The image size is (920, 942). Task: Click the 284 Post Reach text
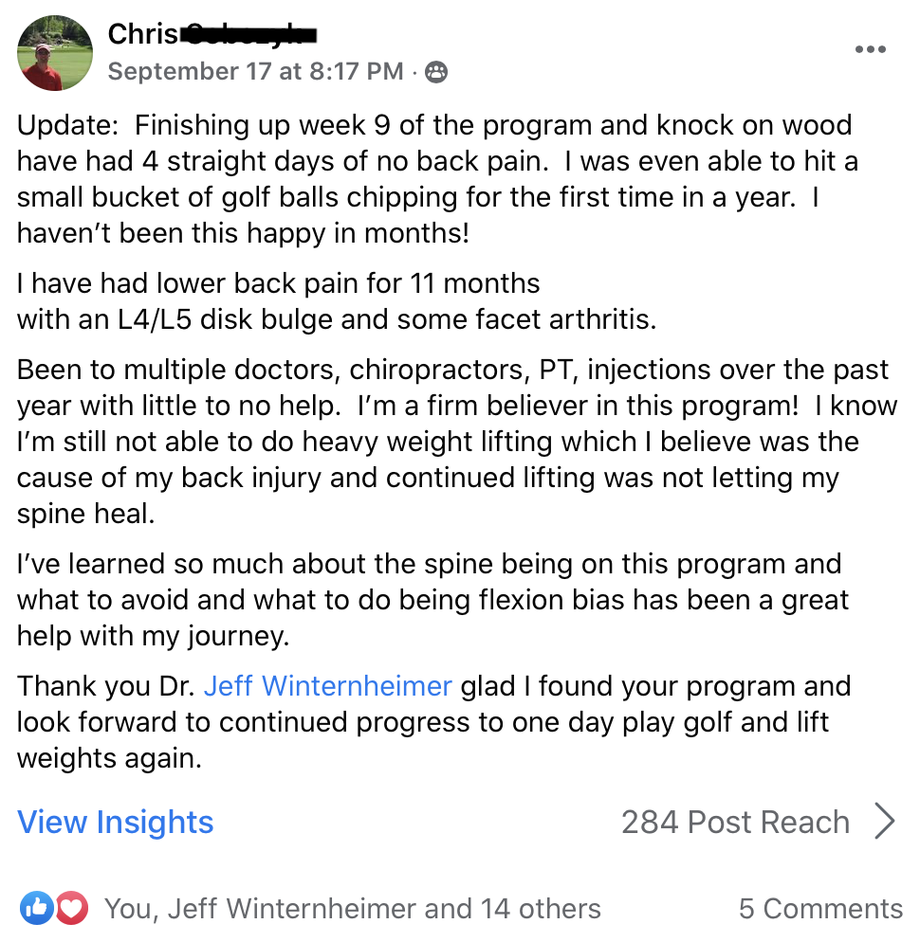[x=735, y=822]
